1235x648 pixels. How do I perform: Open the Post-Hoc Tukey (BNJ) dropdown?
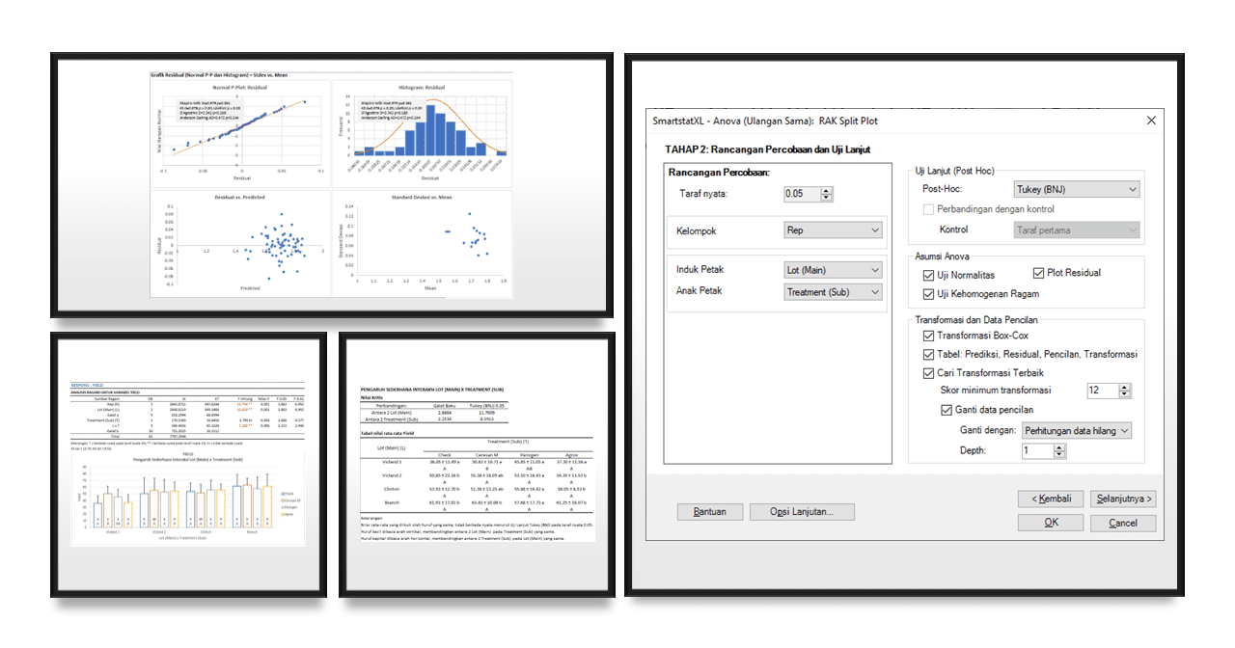click(x=1135, y=188)
